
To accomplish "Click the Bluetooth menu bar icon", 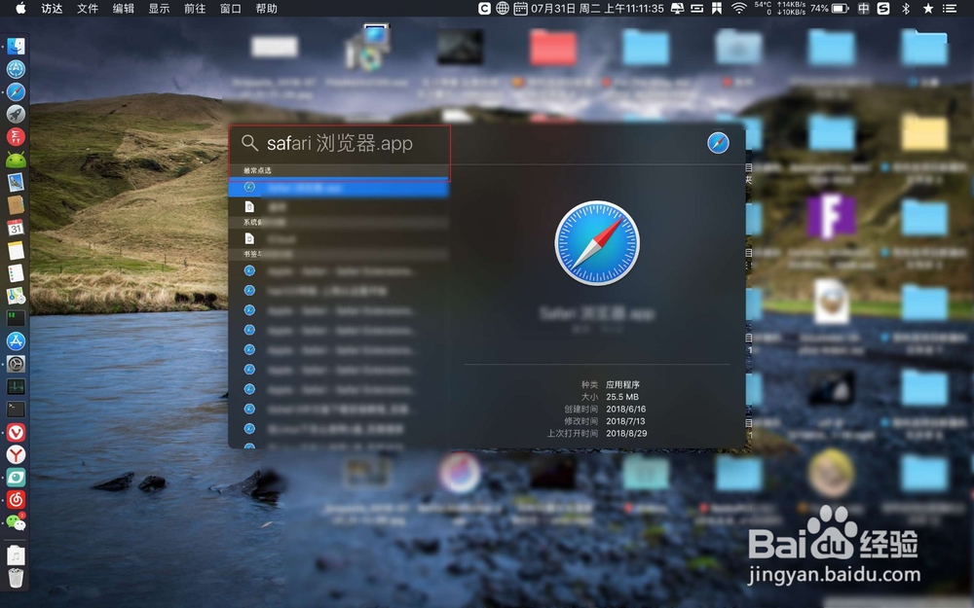I will tap(906, 8).
